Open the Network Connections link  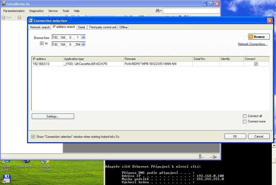tap(253, 44)
